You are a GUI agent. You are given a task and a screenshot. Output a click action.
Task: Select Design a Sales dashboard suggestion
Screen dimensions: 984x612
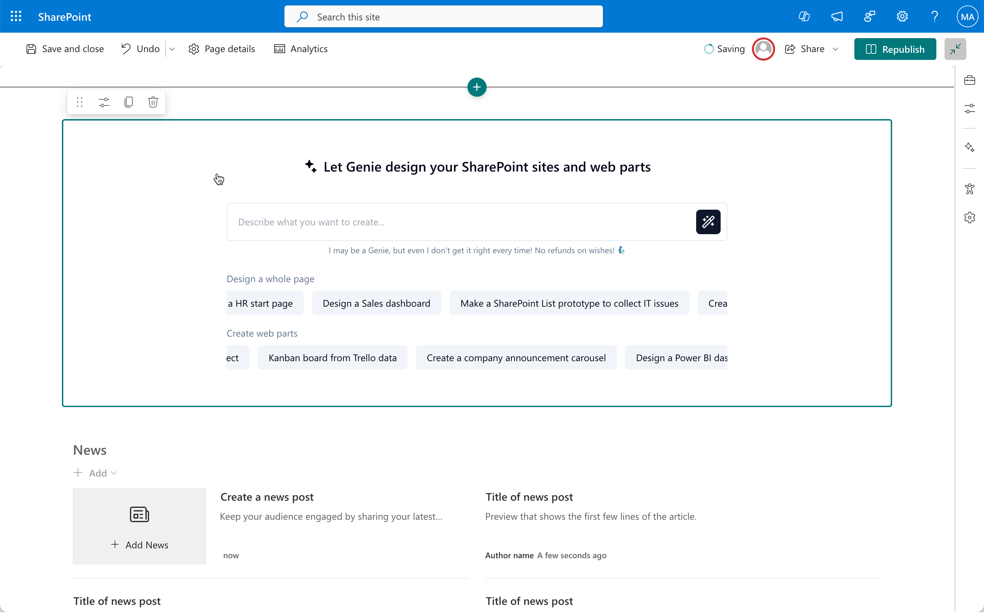coord(376,303)
